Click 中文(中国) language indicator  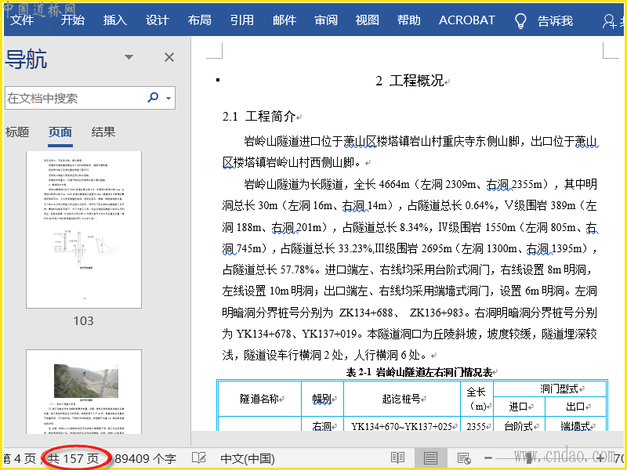point(247,458)
